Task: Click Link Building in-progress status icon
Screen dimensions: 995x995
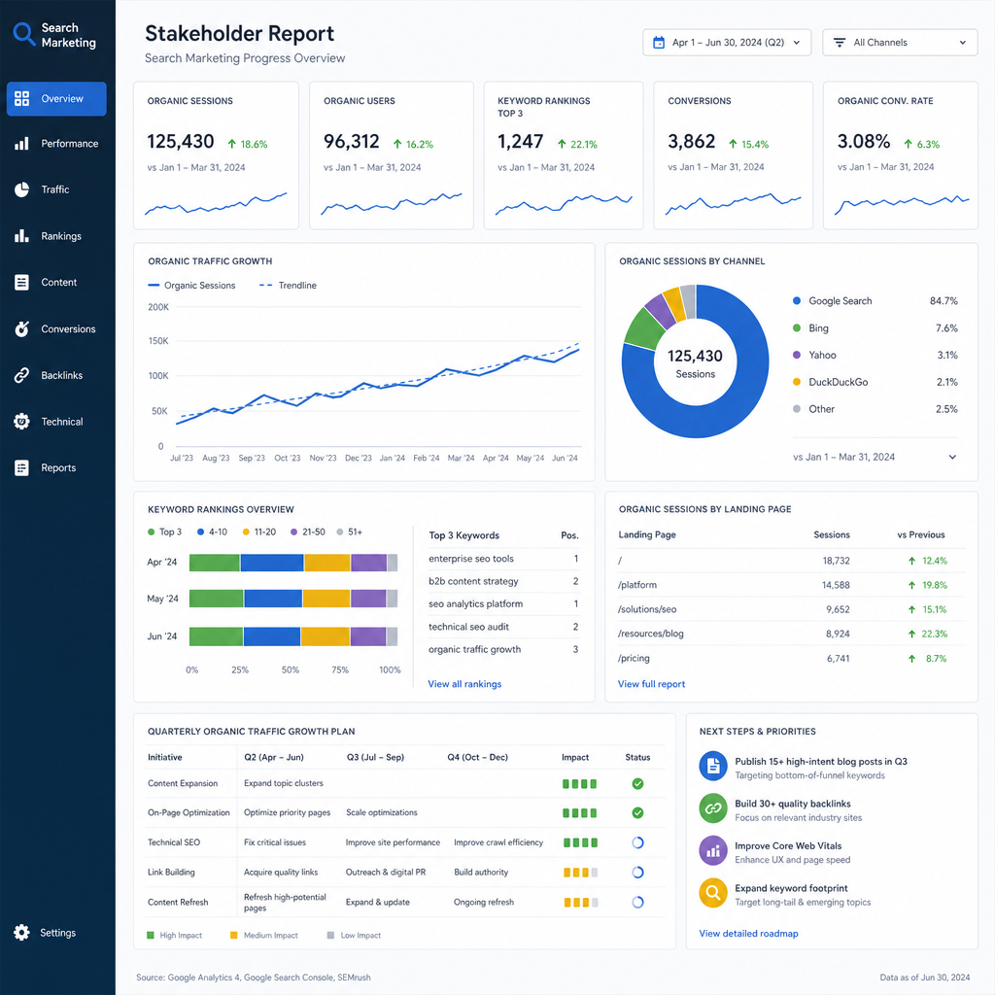Action: click(x=637, y=873)
